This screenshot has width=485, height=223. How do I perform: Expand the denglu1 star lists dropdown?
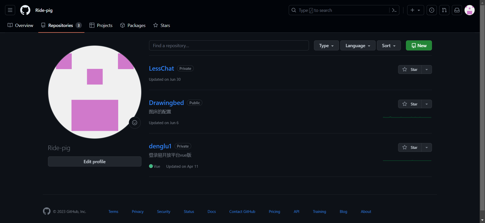pyautogui.click(x=427, y=147)
